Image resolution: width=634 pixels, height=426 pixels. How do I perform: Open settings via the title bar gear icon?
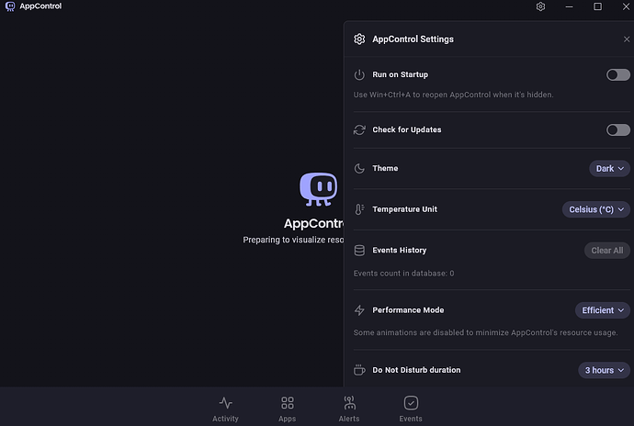540,6
